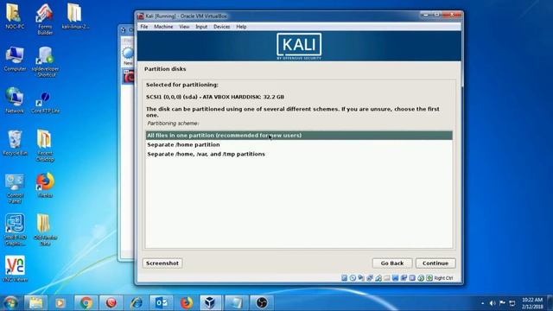This screenshot has width=553, height=311.
Task: Open the Help menu
Action: [241, 27]
